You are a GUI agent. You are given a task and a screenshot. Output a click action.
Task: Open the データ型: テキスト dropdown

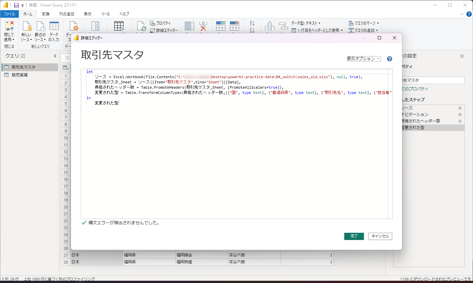point(306,23)
